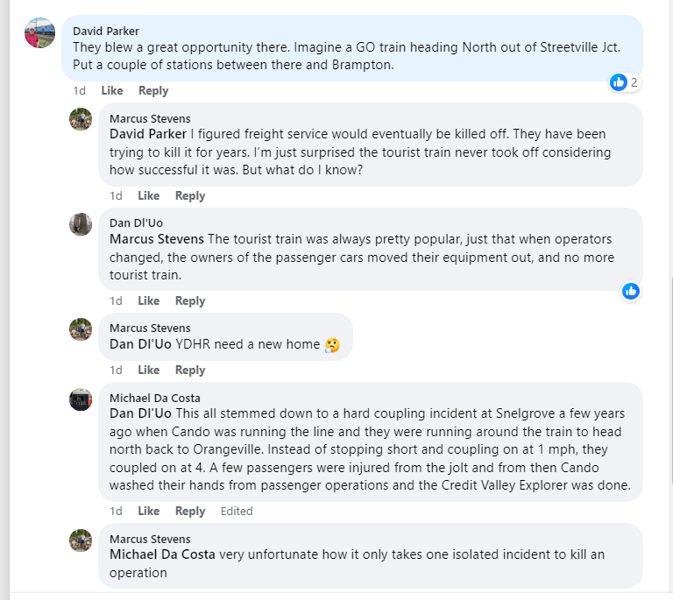Click the Edited label on Michael's comment
The height and width of the screenshot is (600, 673).
coord(237,511)
